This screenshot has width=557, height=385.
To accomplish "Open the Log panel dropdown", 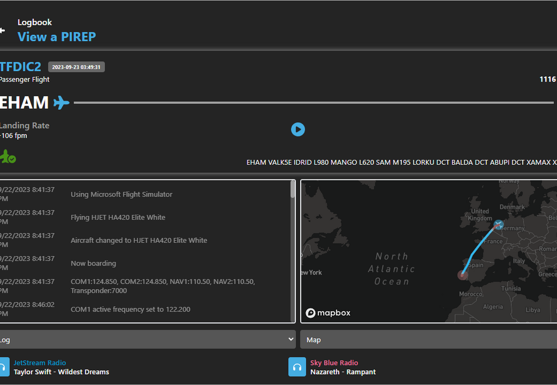I will tap(147, 339).
